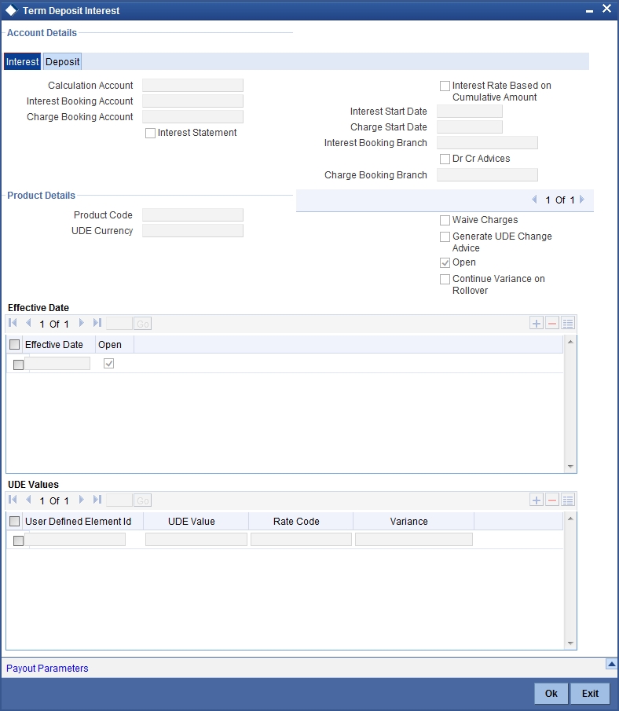Open single record view for UDE Values grid
This screenshot has height=711, width=619.
(x=568, y=500)
